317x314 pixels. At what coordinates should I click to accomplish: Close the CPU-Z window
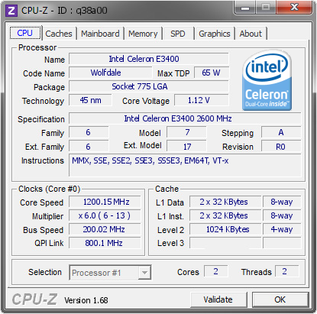[294, 8]
